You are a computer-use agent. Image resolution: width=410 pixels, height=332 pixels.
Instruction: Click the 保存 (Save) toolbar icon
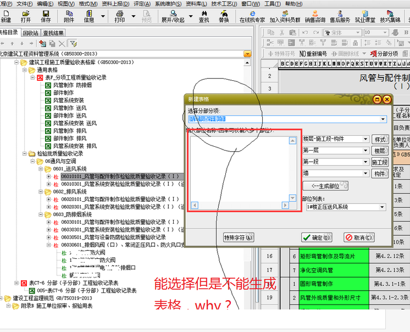[46, 16]
